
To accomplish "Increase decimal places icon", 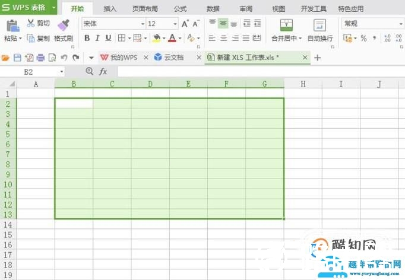I will (387, 38).
